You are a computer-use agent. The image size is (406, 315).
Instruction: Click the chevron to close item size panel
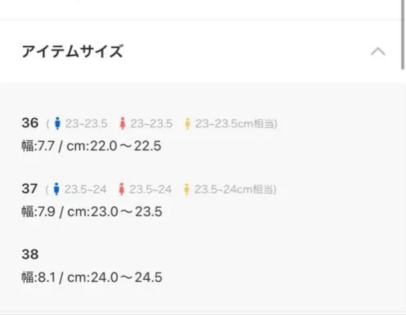pyautogui.click(x=379, y=52)
